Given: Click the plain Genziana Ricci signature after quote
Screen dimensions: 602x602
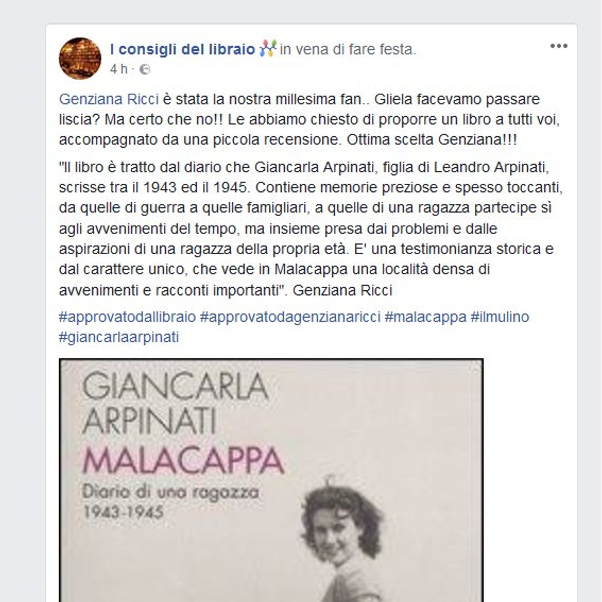Looking at the screenshot, I should pos(342,290).
